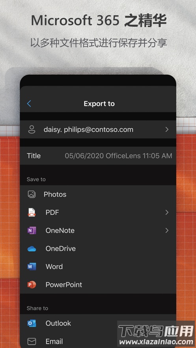Expand OneNote options chevron
Viewport: 196px width, 348px height.
point(167,231)
